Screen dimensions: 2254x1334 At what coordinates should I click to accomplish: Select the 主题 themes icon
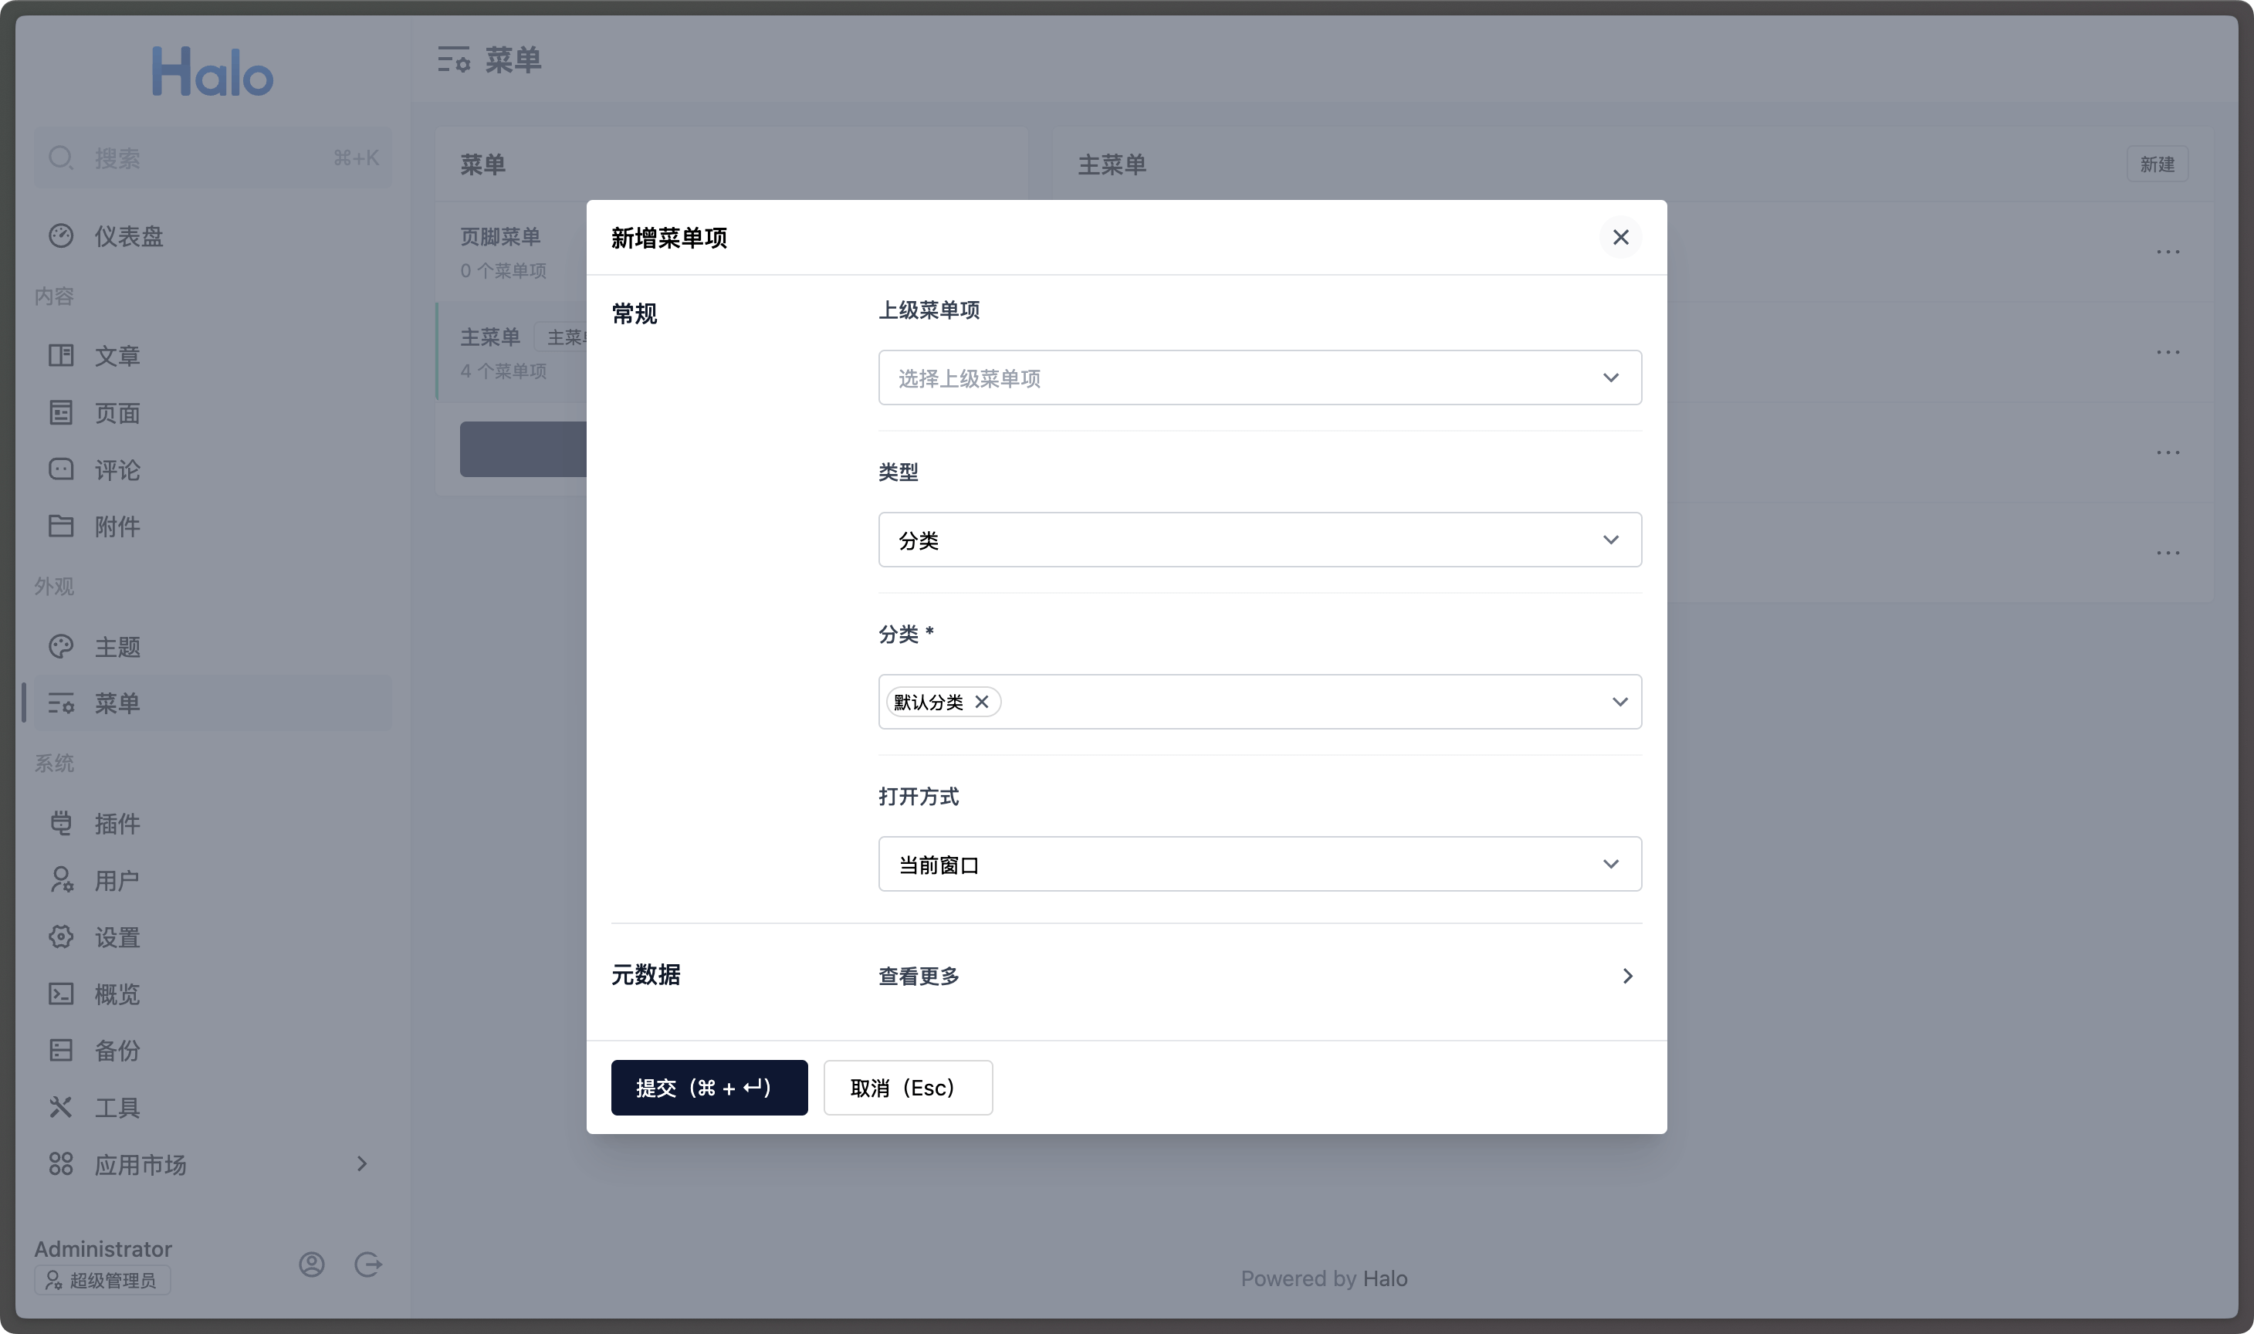pos(61,646)
